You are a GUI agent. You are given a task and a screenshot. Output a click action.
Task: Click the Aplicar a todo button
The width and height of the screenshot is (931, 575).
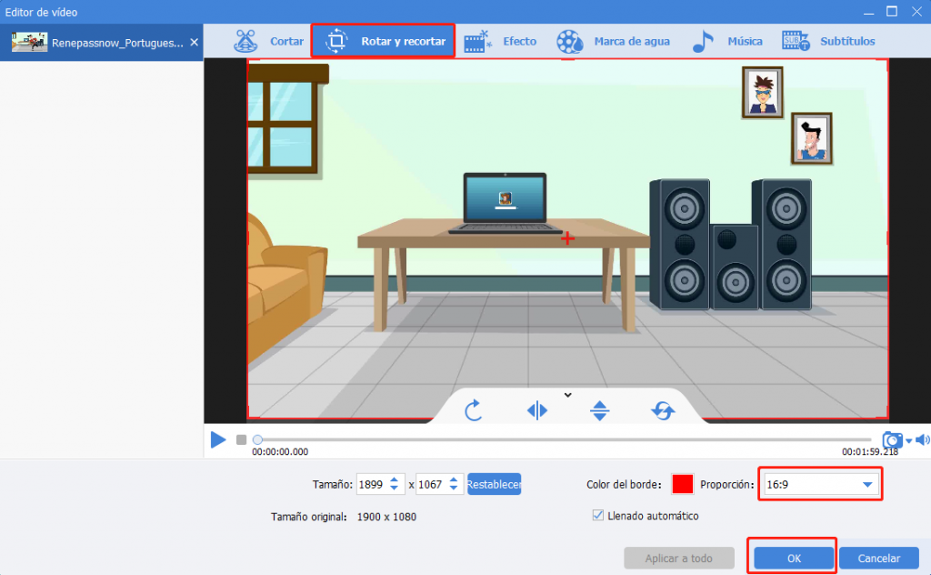pos(678,559)
